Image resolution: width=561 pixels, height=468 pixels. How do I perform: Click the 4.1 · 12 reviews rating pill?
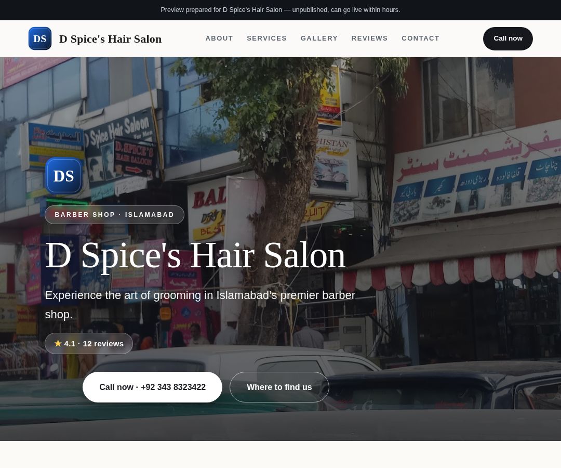(x=89, y=343)
